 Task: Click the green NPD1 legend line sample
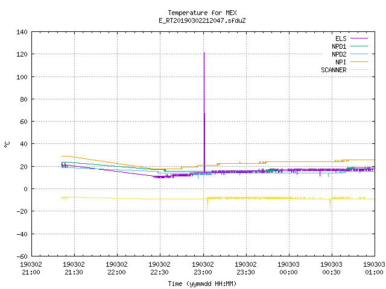[359, 46]
